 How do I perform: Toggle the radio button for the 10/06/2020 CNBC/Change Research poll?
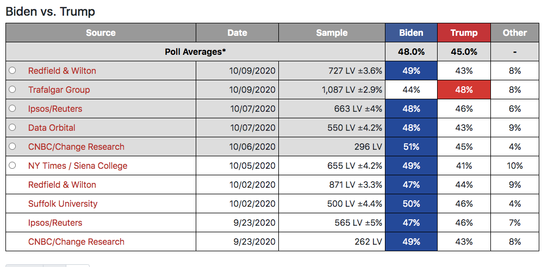click(12, 146)
